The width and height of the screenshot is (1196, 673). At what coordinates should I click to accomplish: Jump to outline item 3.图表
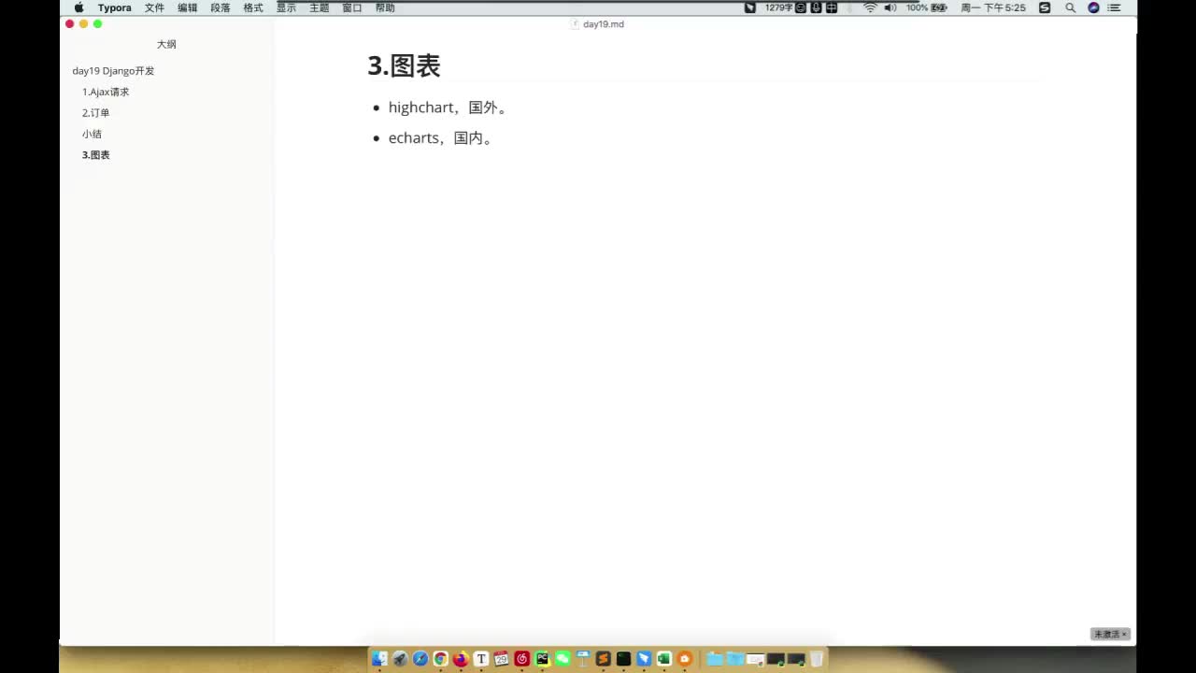point(96,155)
